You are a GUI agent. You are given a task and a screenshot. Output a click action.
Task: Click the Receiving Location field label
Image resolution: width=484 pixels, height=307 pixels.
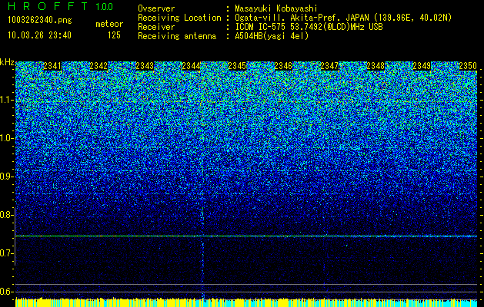point(179,18)
